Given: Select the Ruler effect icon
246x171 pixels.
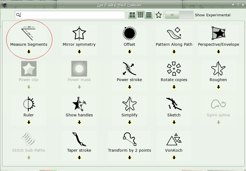Looking at the screenshot, I should point(29,104).
